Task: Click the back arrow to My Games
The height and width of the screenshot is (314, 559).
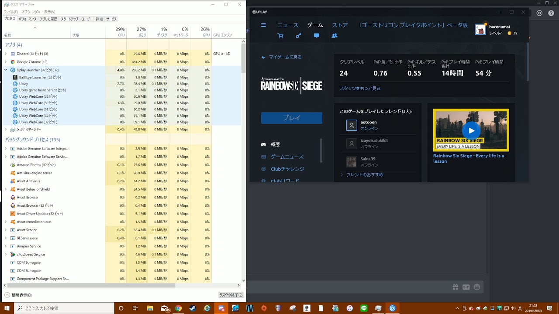Action: point(263,57)
